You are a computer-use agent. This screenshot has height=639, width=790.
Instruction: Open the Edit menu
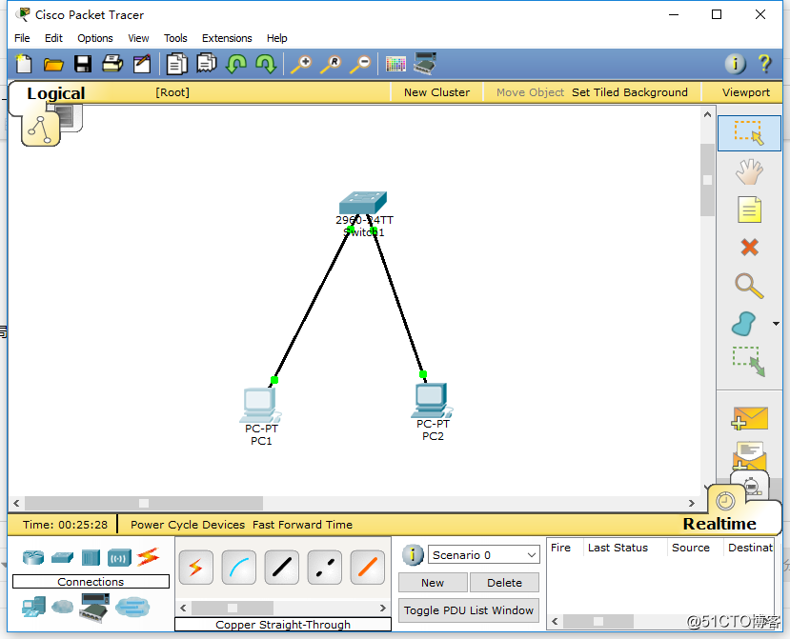pyautogui.click(x=53, y=38)
